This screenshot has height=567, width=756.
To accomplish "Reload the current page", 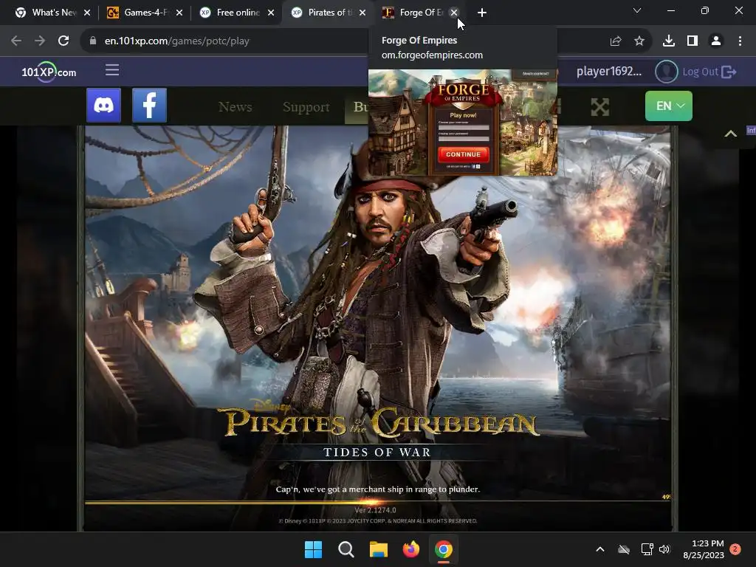I will (x=63, y=41).
